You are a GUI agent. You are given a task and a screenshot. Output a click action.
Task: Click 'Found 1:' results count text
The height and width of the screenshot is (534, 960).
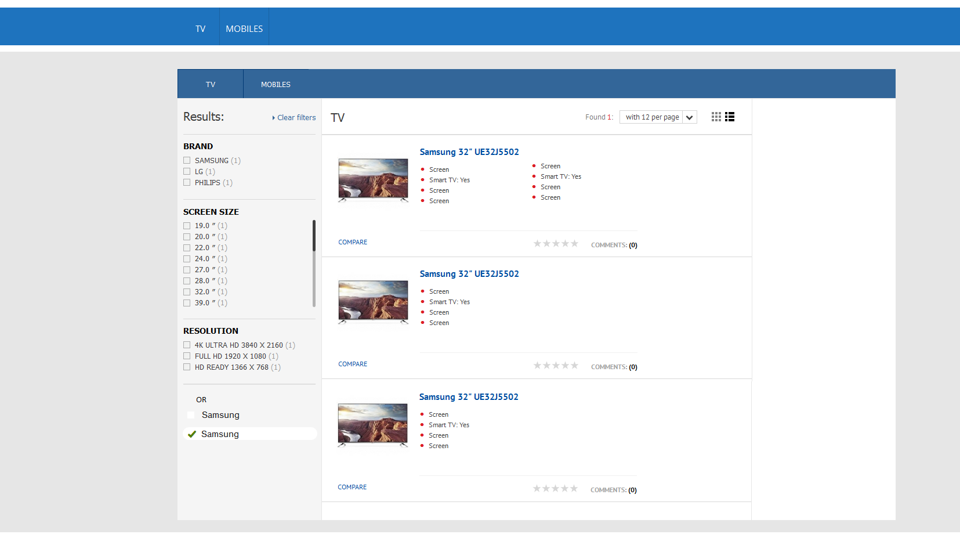(599, 117)
